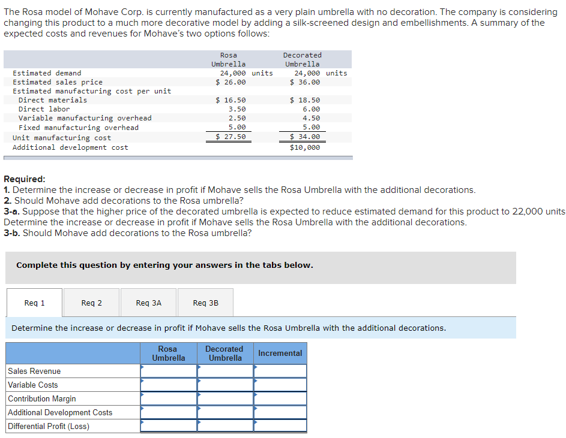Click the 'Unit manufacturing cost' row label
This screenshot has height=438, width=566.
(x=62, y=138)
